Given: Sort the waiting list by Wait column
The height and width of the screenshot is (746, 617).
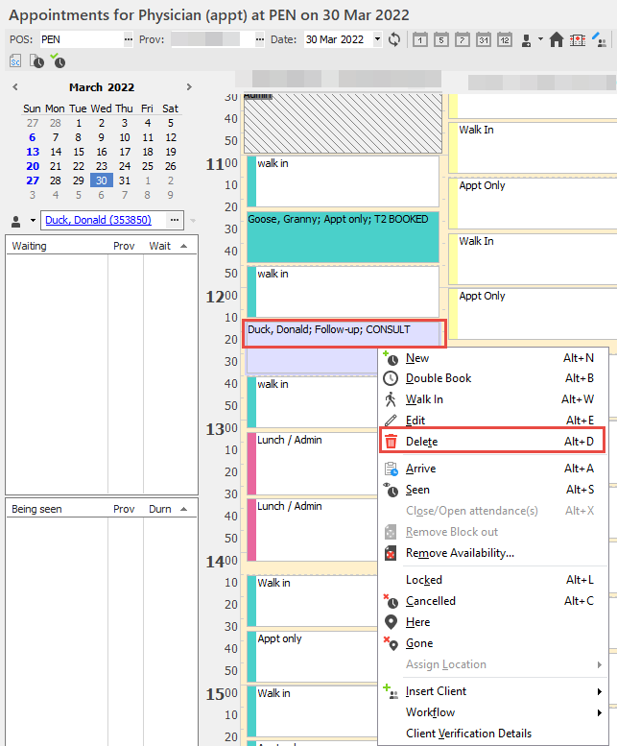Looking at the screenshot, I should coord(160,246).
